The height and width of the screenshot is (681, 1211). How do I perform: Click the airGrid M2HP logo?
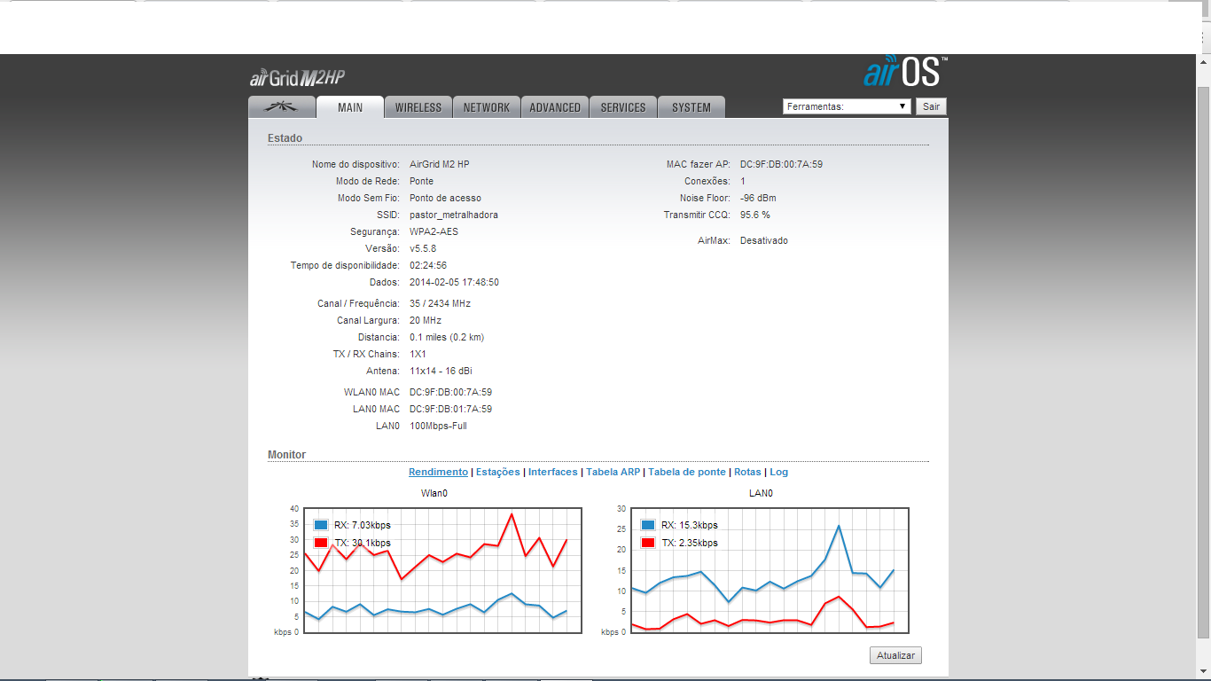(297, 78)
